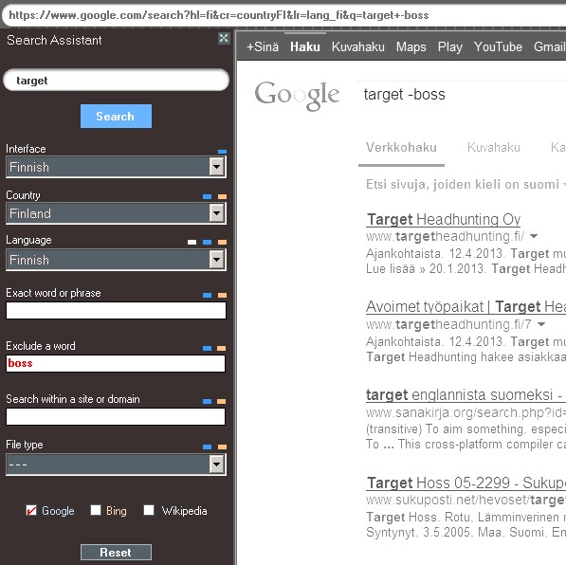Click 'Target Headhunting hakee asiakkaa' snippet text
The height and width of the screenshot is (565, 566).
(x=466, y=357)
